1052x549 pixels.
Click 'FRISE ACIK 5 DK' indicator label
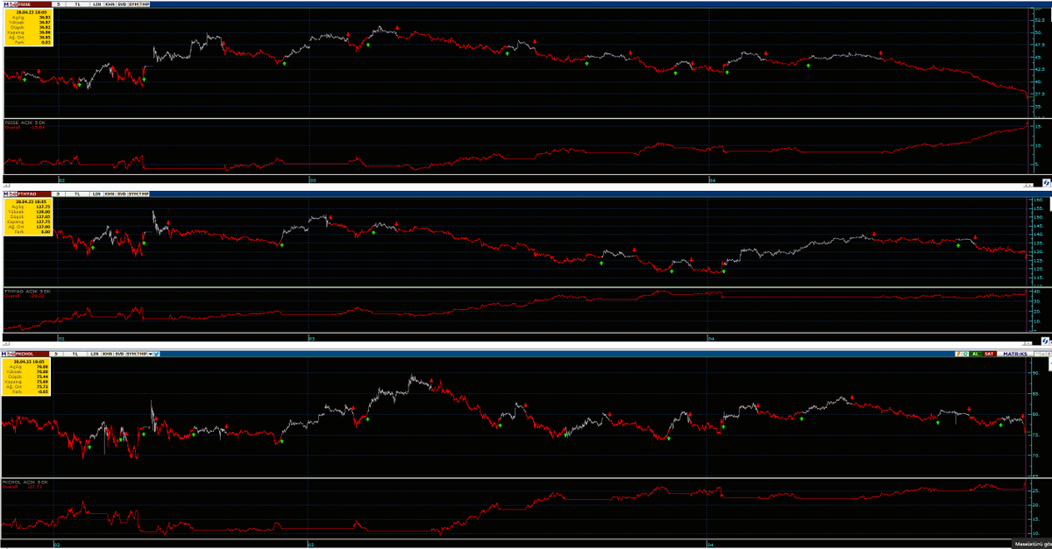point(25,123)
